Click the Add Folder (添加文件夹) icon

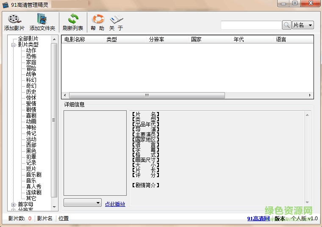coord(42,19)
